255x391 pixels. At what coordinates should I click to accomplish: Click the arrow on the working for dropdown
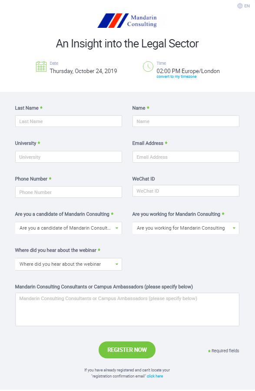[234, 228]
